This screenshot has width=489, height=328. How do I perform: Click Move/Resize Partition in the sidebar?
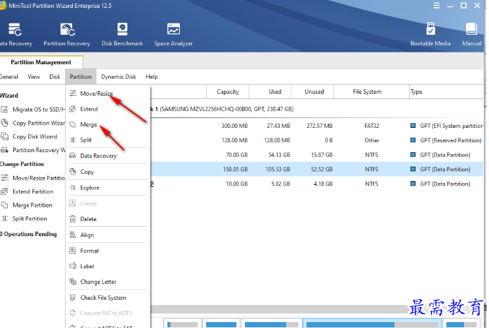tap(33, 178)
